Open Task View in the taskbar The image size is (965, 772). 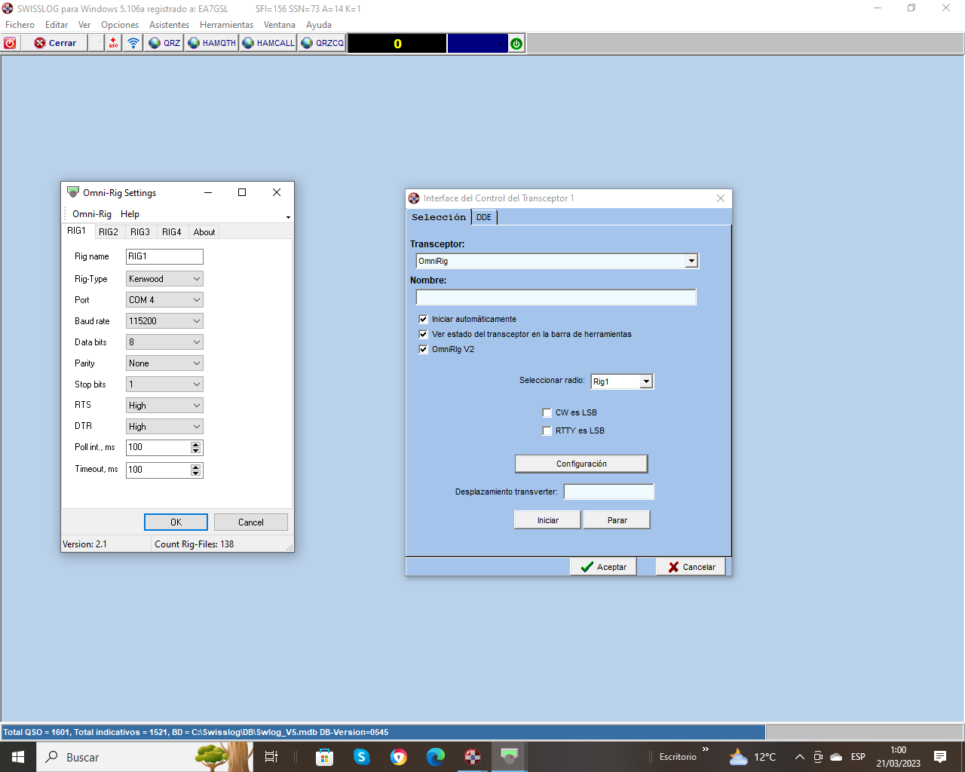271,757
